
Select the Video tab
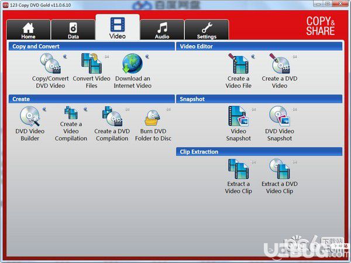tap(118, 27)
